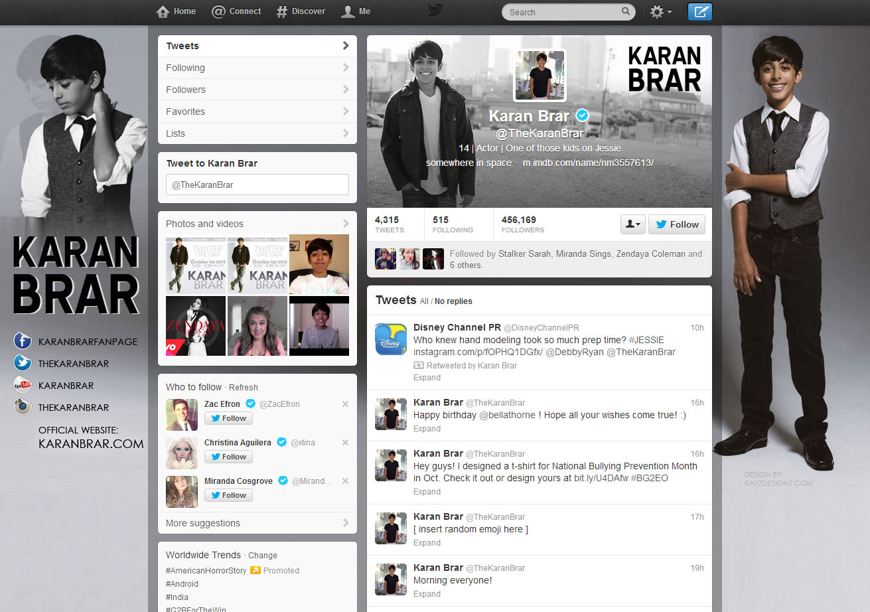
Task: Click Disney Channel PR avatar icon
Action: click(391, 339)
